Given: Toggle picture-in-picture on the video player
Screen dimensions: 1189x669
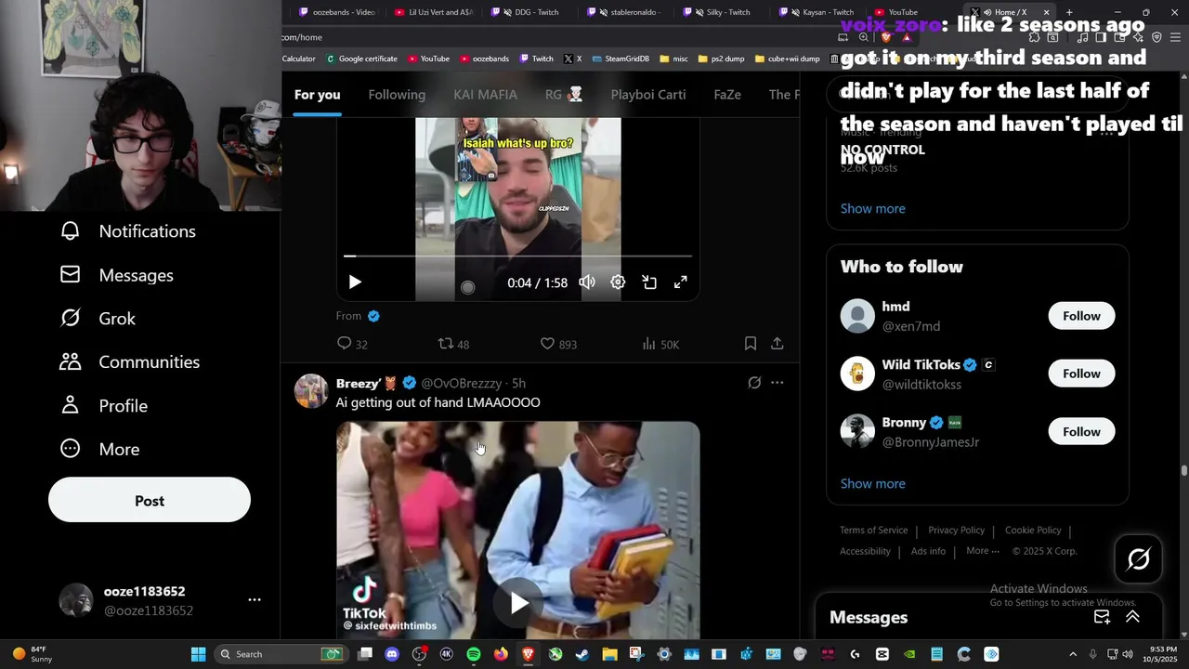Looking at the screenshot, I should (649, 282).
